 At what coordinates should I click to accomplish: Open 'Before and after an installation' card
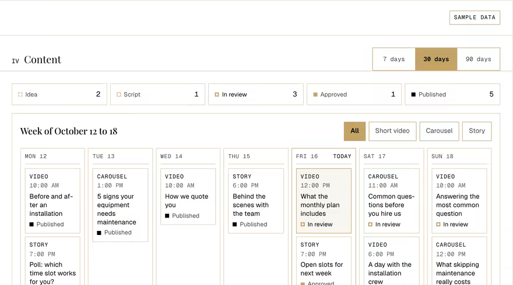tap(52, 201)
